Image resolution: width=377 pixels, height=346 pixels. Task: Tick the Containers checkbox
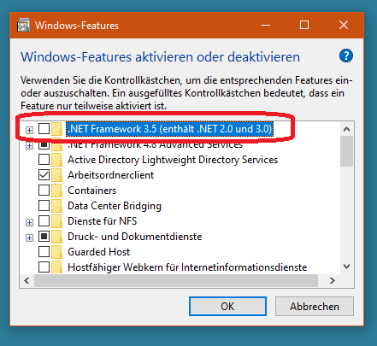click(44, 191)
